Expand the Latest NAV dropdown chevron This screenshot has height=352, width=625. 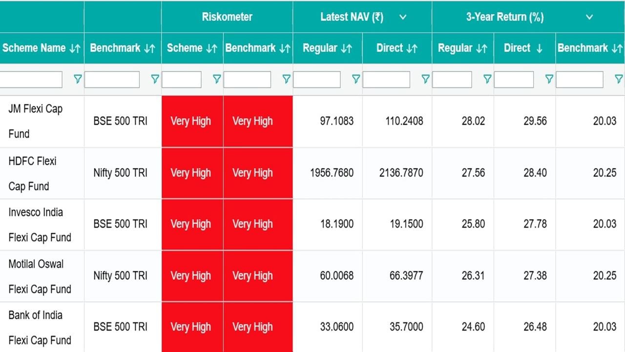pyautogui.click(x=403, y=17)
